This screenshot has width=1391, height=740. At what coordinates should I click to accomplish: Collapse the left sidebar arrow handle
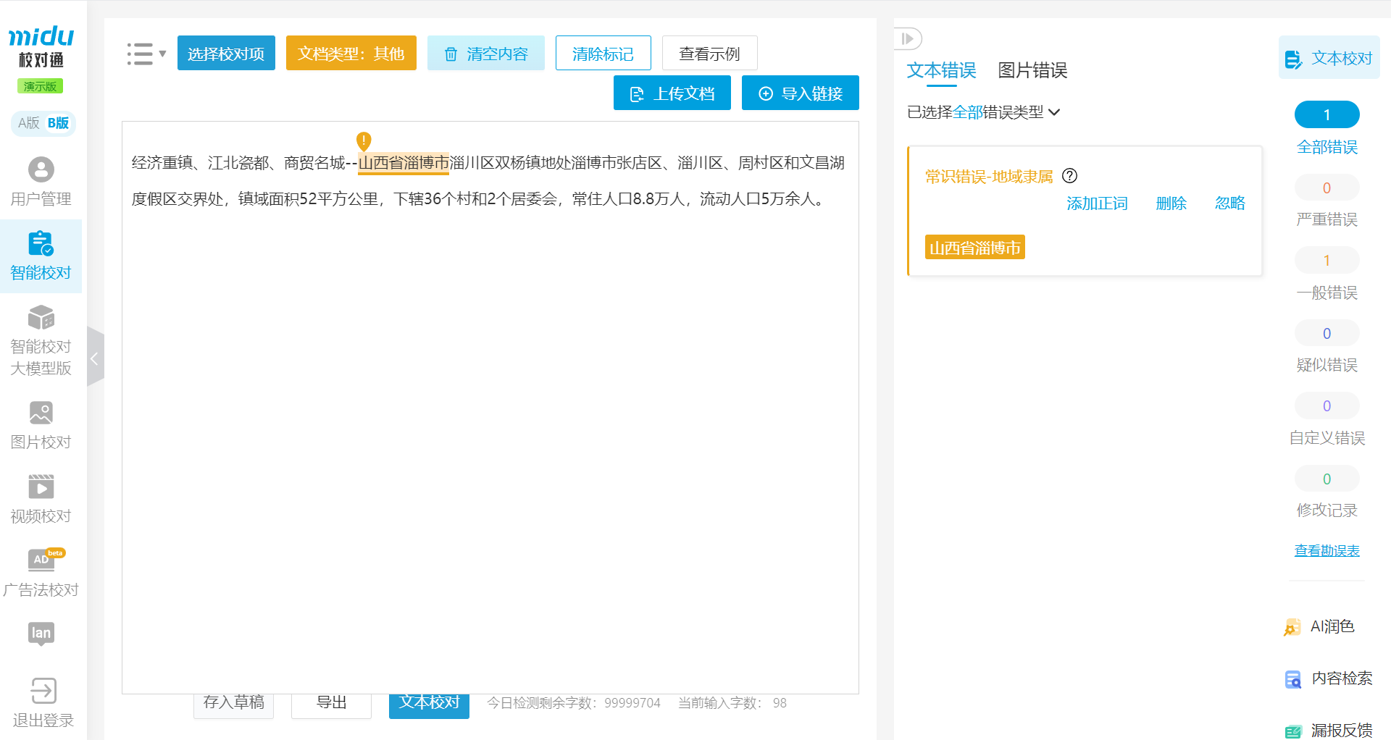coord(95,358)
